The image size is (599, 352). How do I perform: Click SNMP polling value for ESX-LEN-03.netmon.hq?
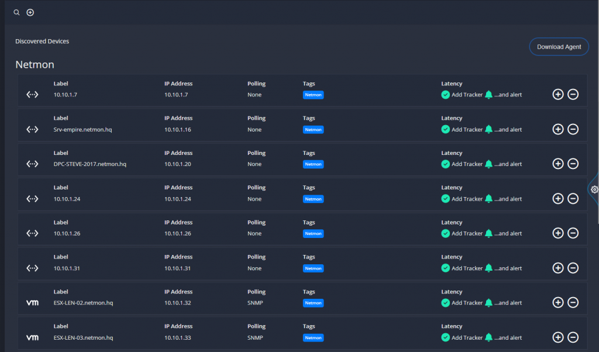(255, 337)
